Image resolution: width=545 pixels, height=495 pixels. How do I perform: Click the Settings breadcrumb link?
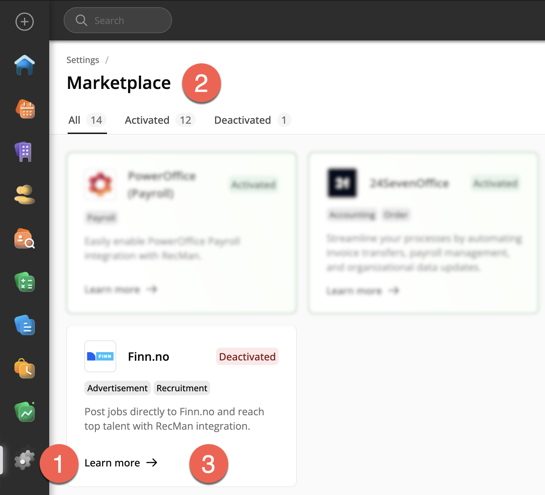pos(83,60)
